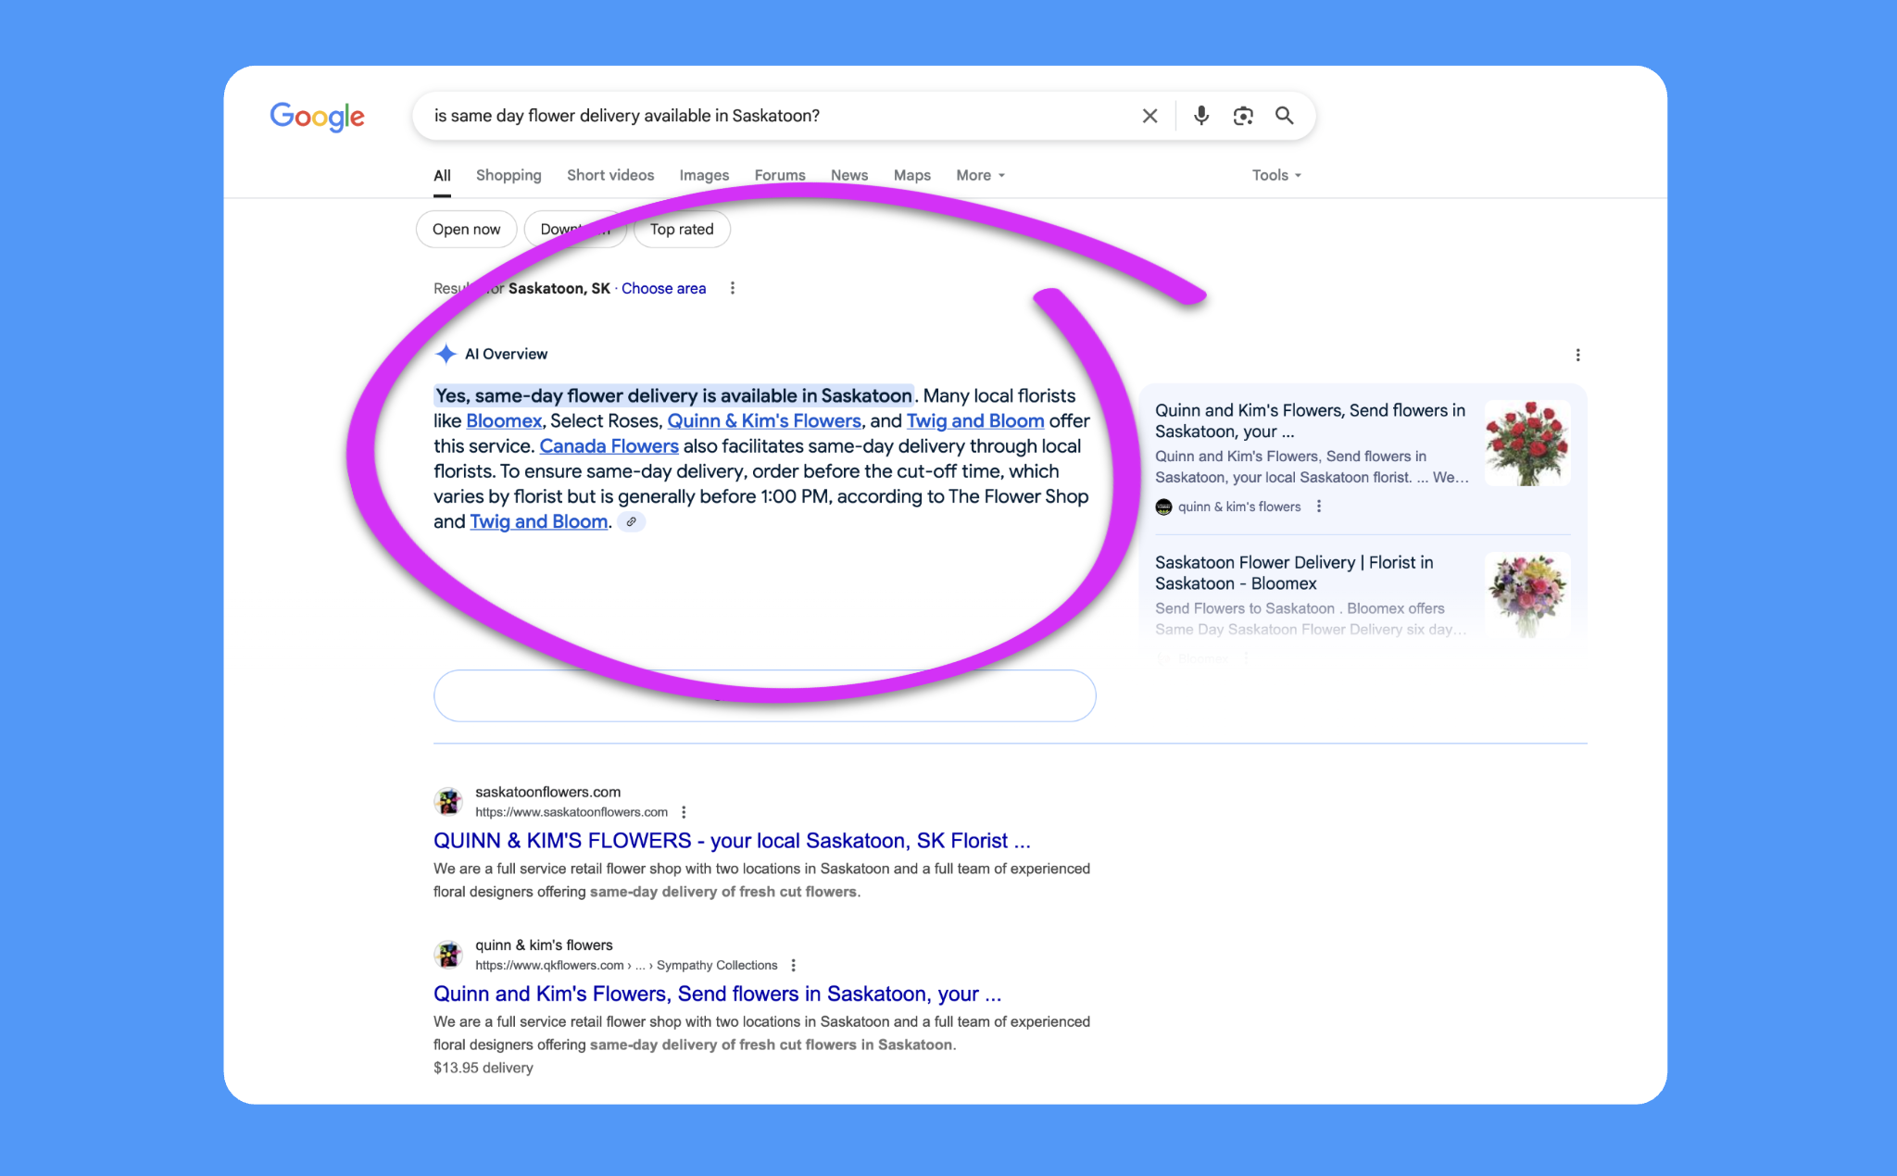Start voice search with the microphone icon
Image resolution: width=1897 pixels, height=1176 pixels.
pyautogui.click(x=1200, y=116)
